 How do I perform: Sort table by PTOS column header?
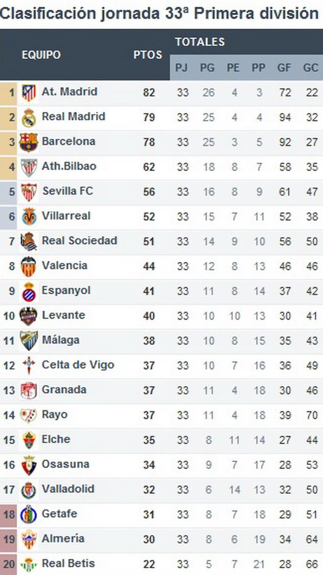pos(148,55)
